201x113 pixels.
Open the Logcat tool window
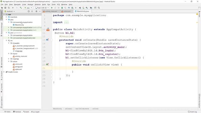point(35,112)
